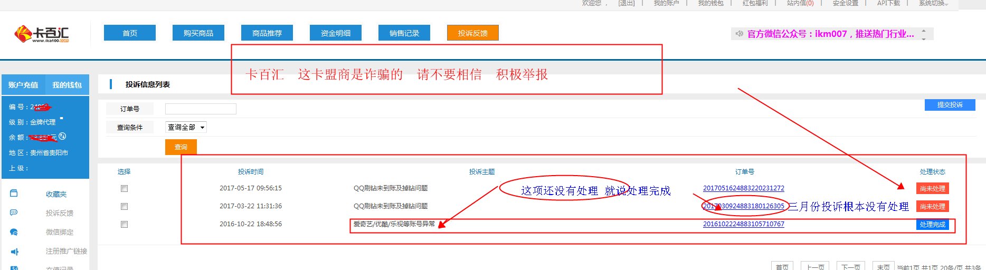Open the 安全设置 link
Image resolution: width=986 pixels, height=270 pixels.
click(846, 3)
